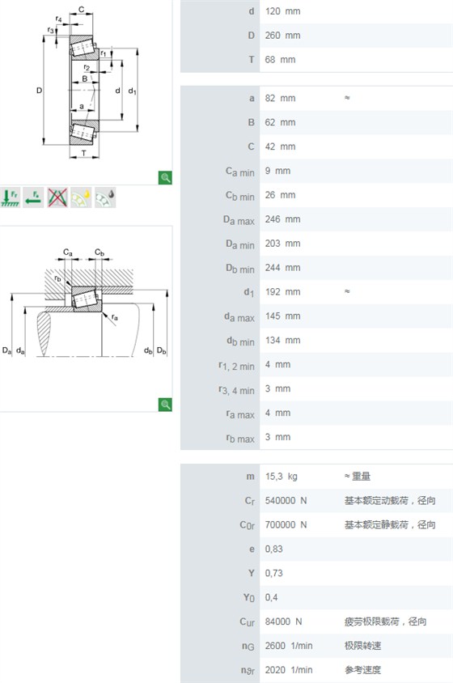Viewport: 453px width, 683px height.
Task: Select the oil lubrication bearing icon
Action: tap(81, 197)
